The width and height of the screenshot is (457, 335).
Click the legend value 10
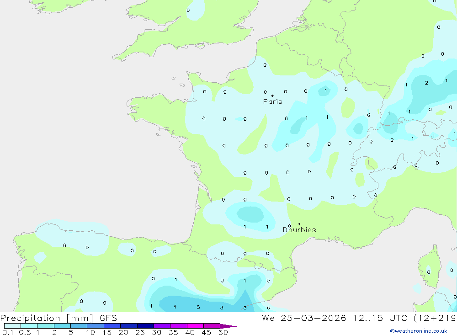[90, 332]
